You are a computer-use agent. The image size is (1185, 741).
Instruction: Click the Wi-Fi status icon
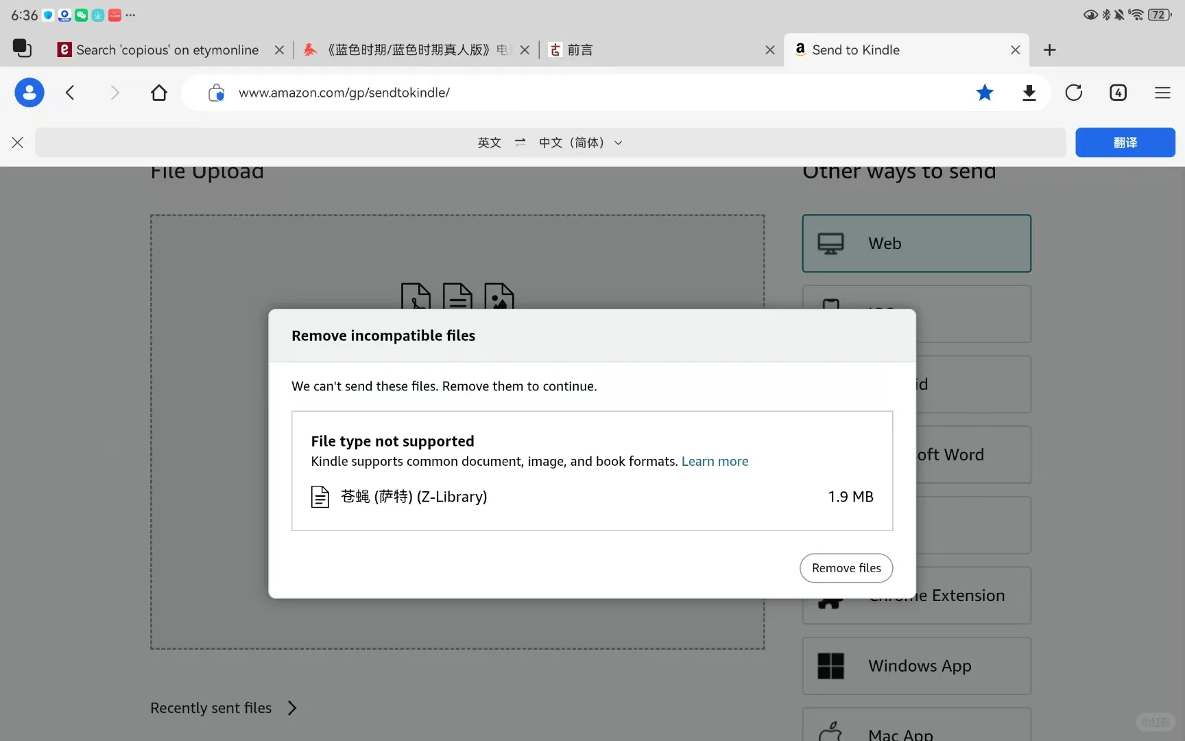(1136, 14)
